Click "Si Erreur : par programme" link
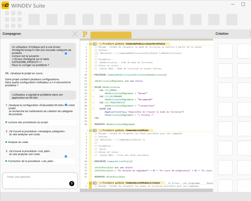The width and height of the screenshot is (251, 201). (x=184, y=183)
